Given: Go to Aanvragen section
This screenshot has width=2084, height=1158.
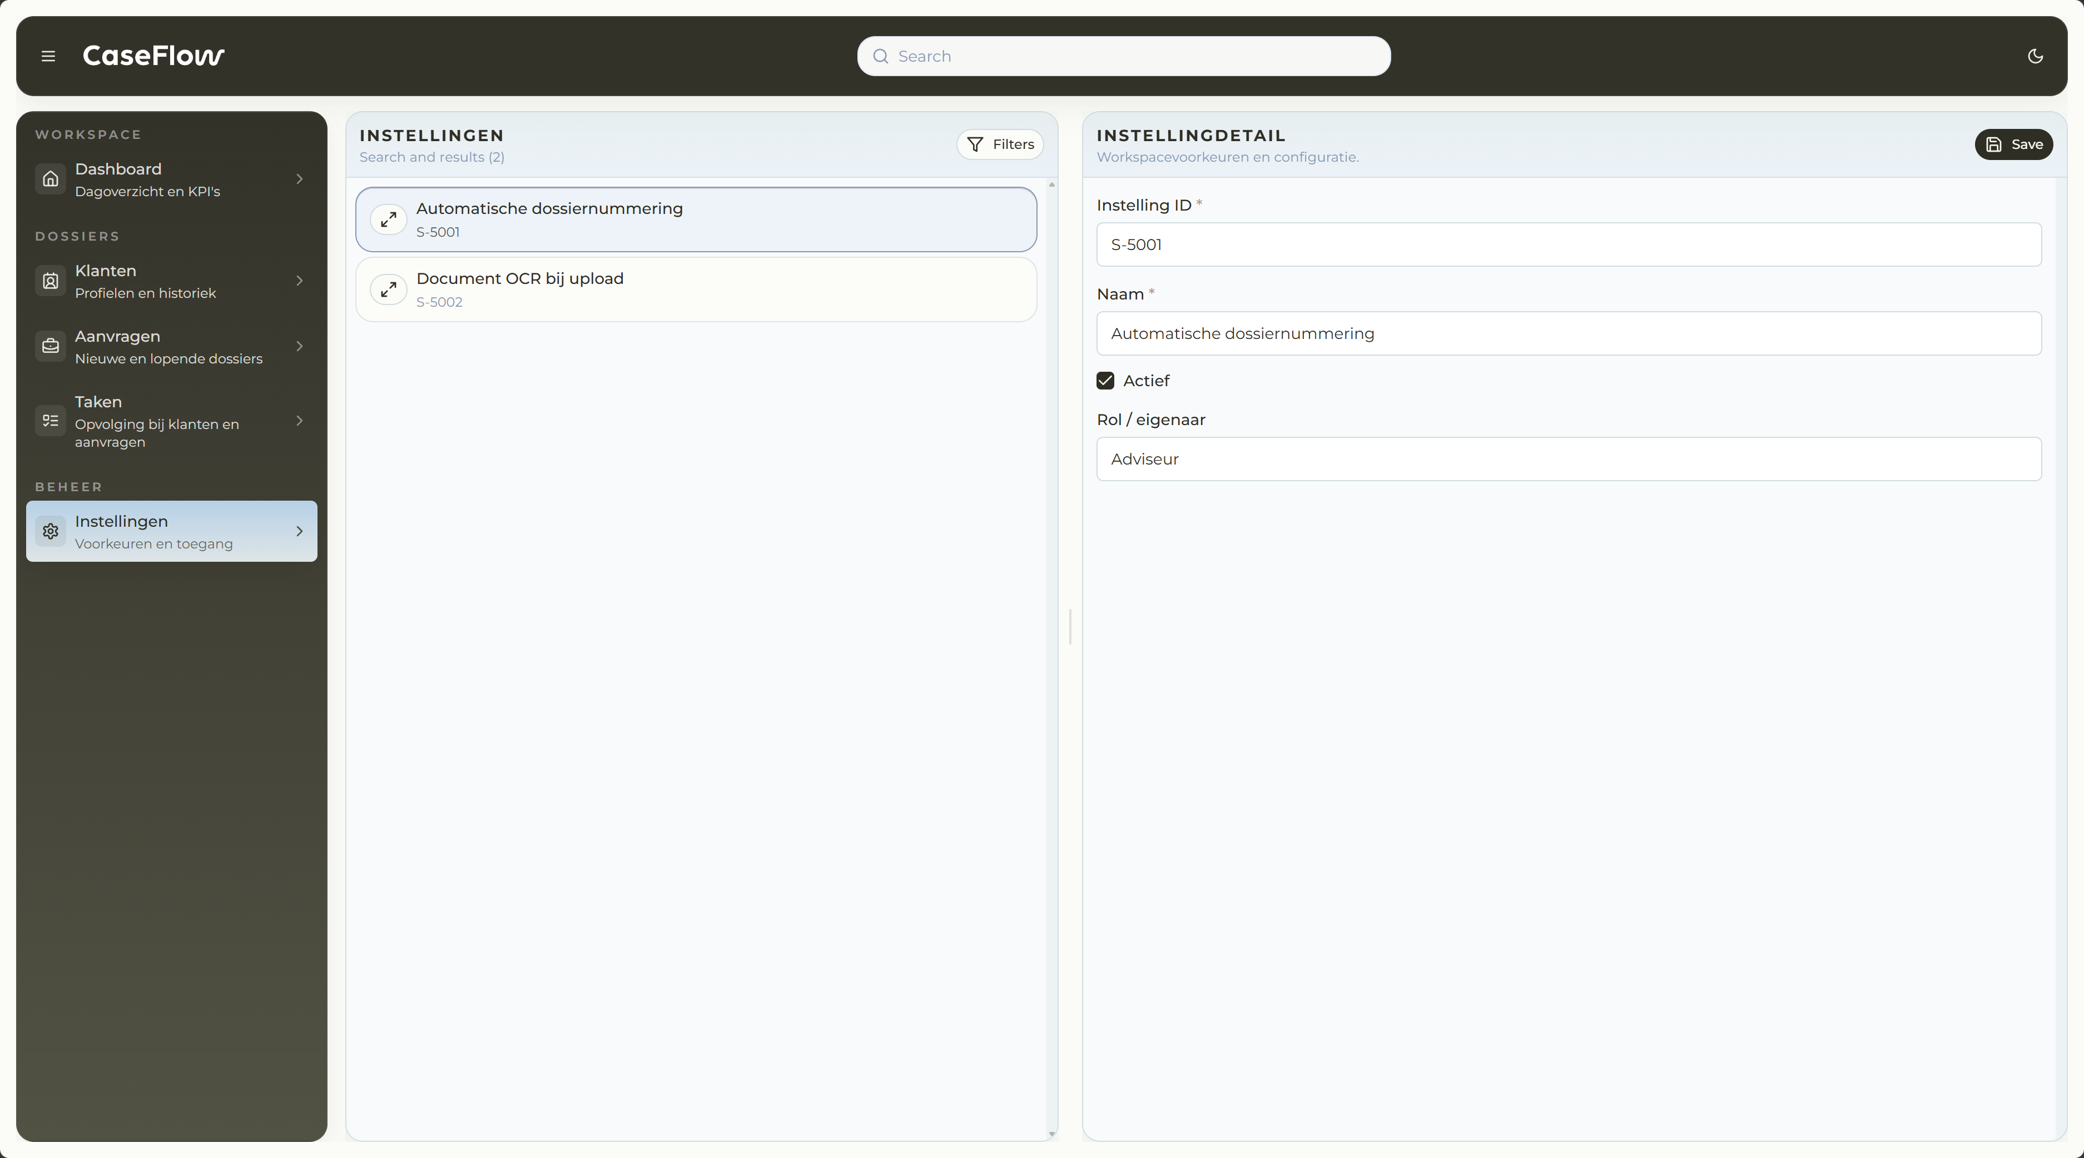Looking at the screenshot, I should click(171, 346).
